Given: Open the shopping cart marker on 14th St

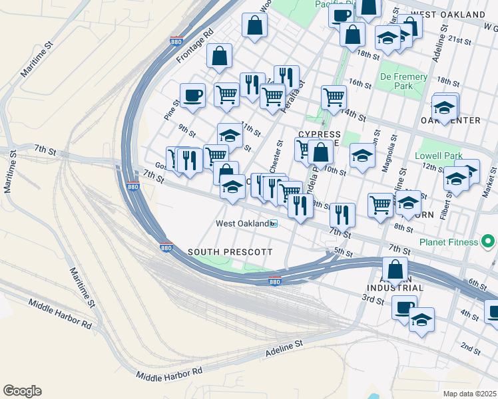Looking at the screenshot, I should point(334,97).
